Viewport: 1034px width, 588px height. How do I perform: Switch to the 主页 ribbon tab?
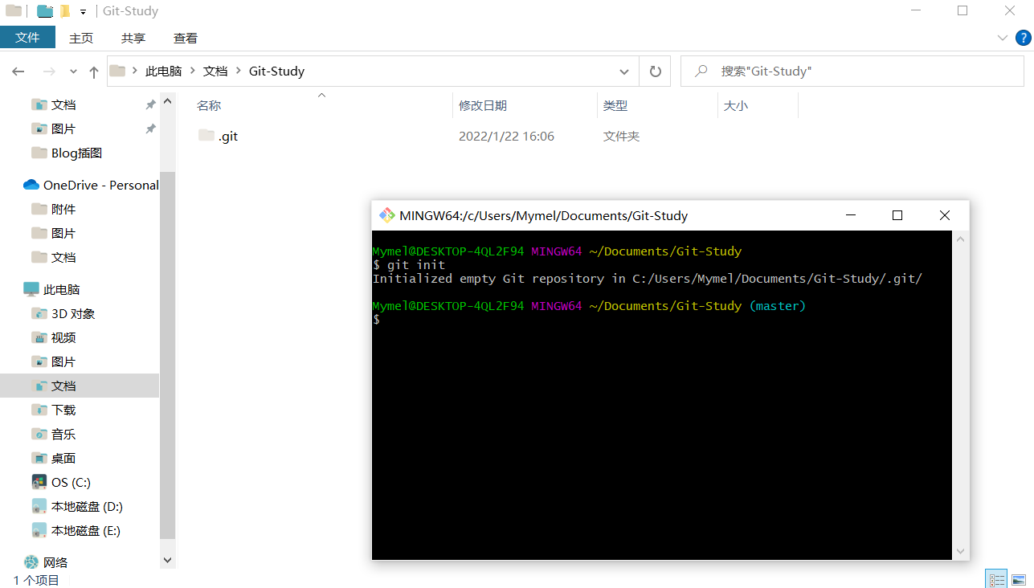click(x=81, y=38)
